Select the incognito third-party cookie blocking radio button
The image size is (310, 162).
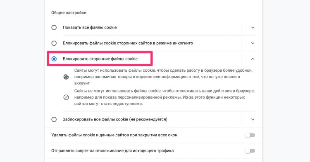[x=54, y=43]
